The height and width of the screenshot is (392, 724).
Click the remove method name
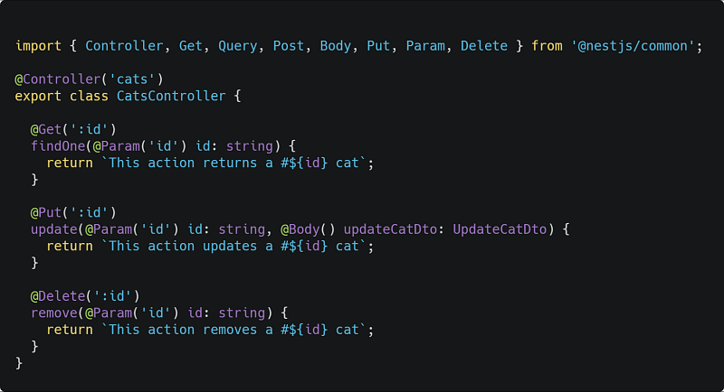[53, 313]
